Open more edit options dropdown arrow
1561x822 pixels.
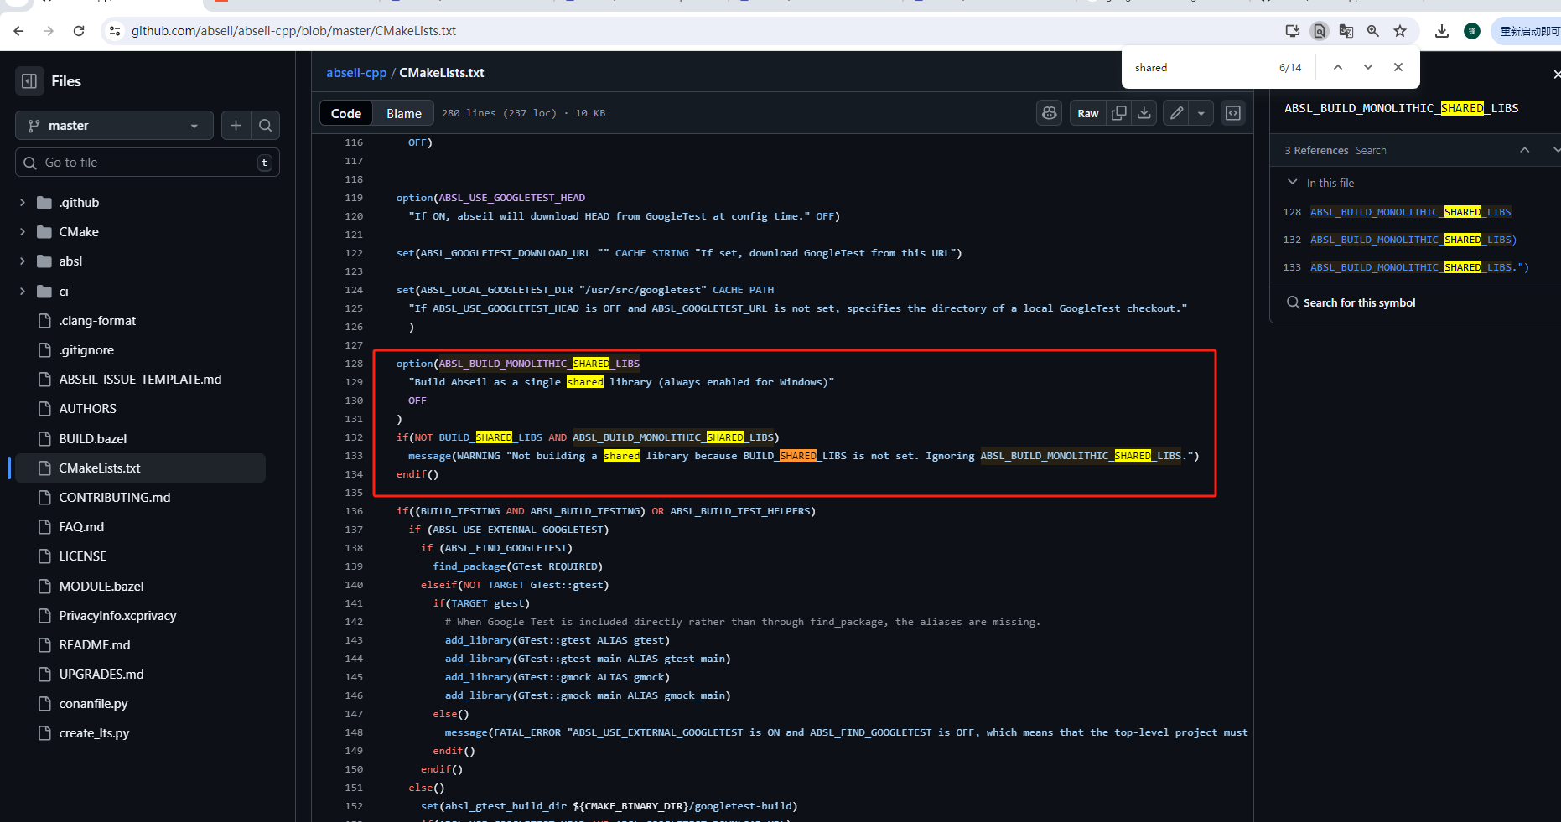coord(1201,113)
